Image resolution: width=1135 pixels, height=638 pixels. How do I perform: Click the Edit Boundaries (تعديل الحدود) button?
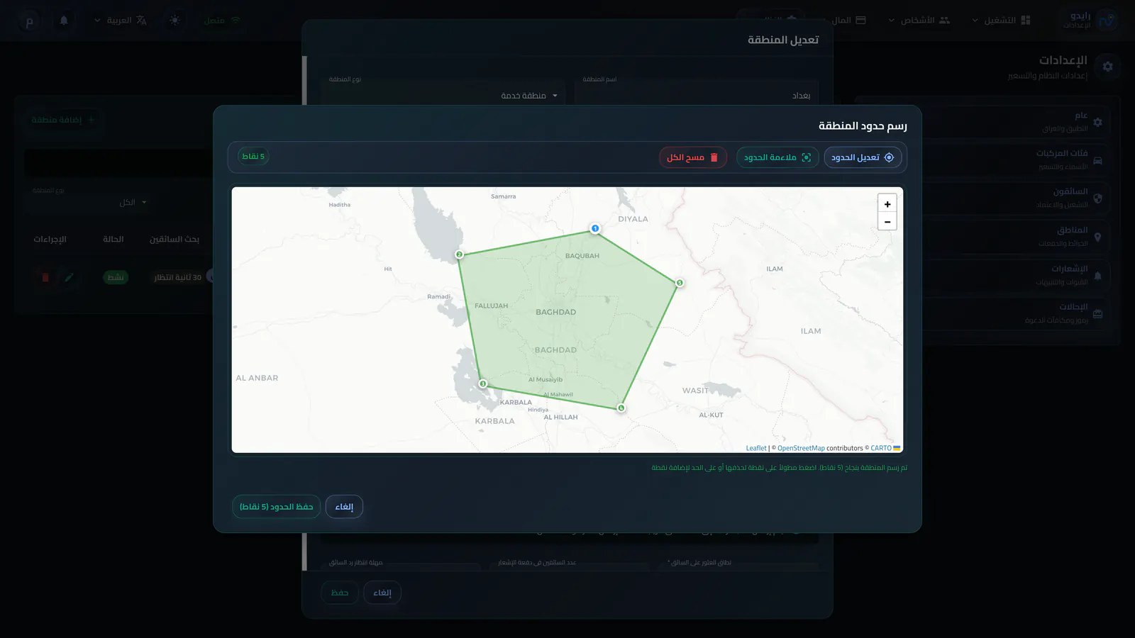pyautogui.click(x=863, y=157)
